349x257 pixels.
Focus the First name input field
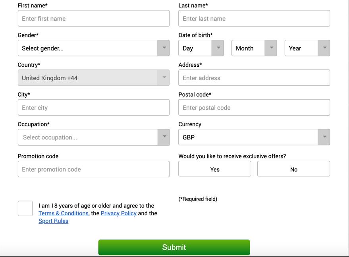point(93,18)
